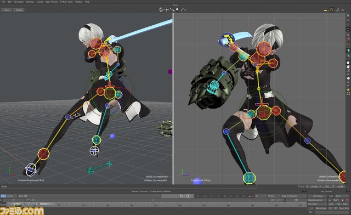Open the Take 001 dropdown
The height and width of the screenshot is (215, 351).
point(89,196)
